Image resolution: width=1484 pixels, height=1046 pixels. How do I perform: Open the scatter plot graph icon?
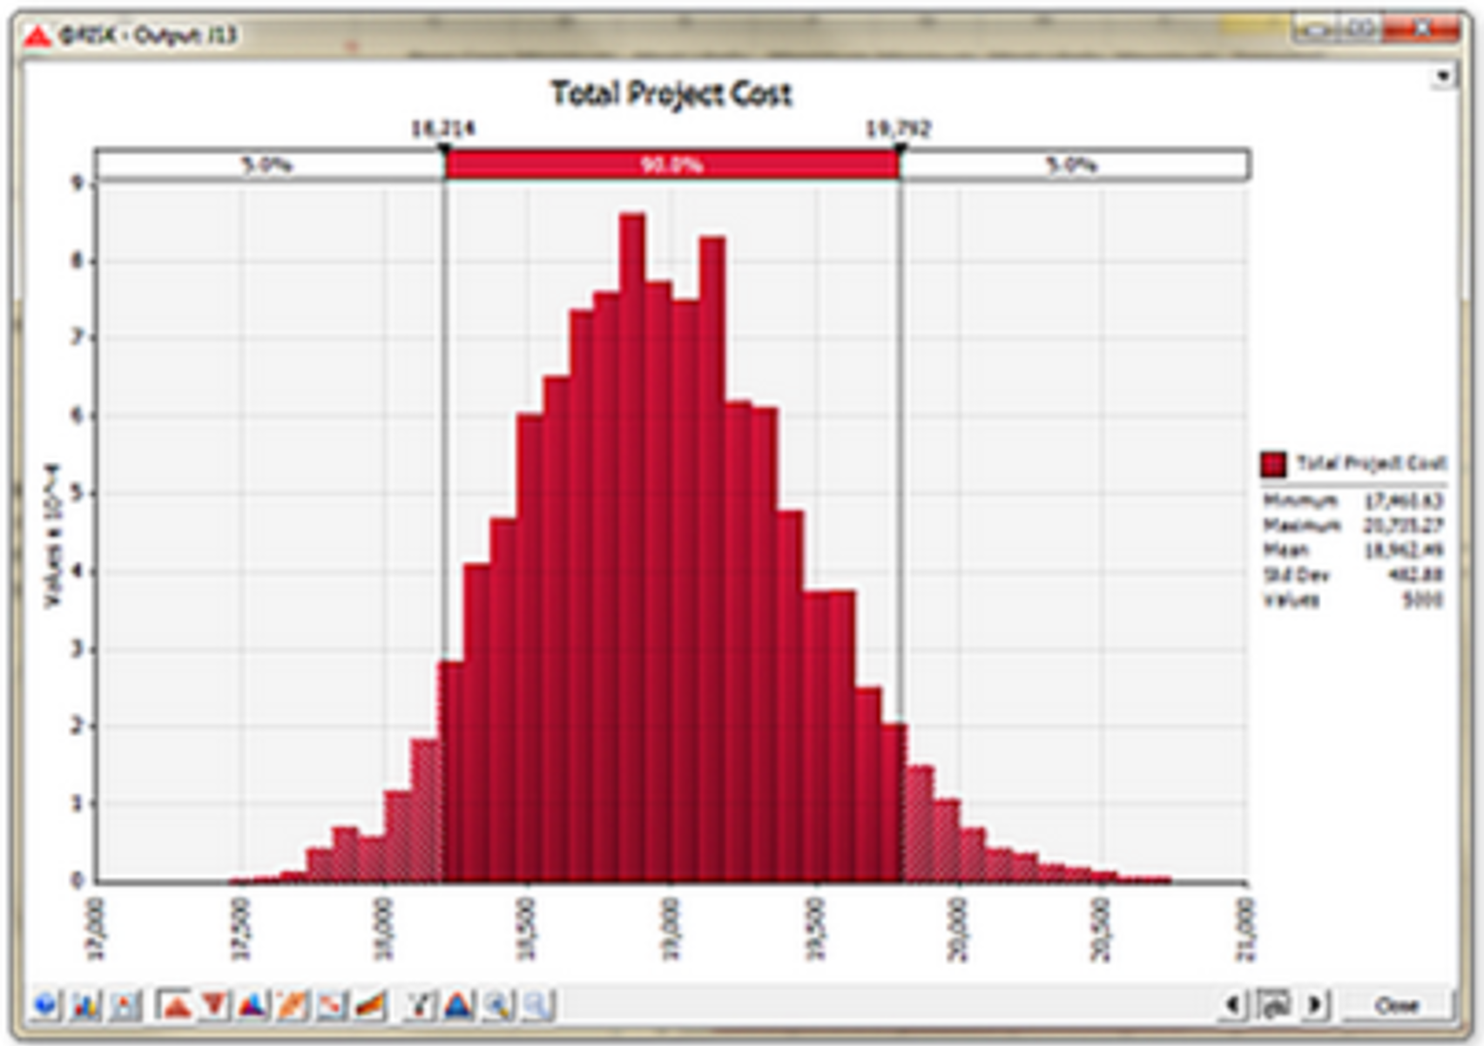(x=331, y=1006)
